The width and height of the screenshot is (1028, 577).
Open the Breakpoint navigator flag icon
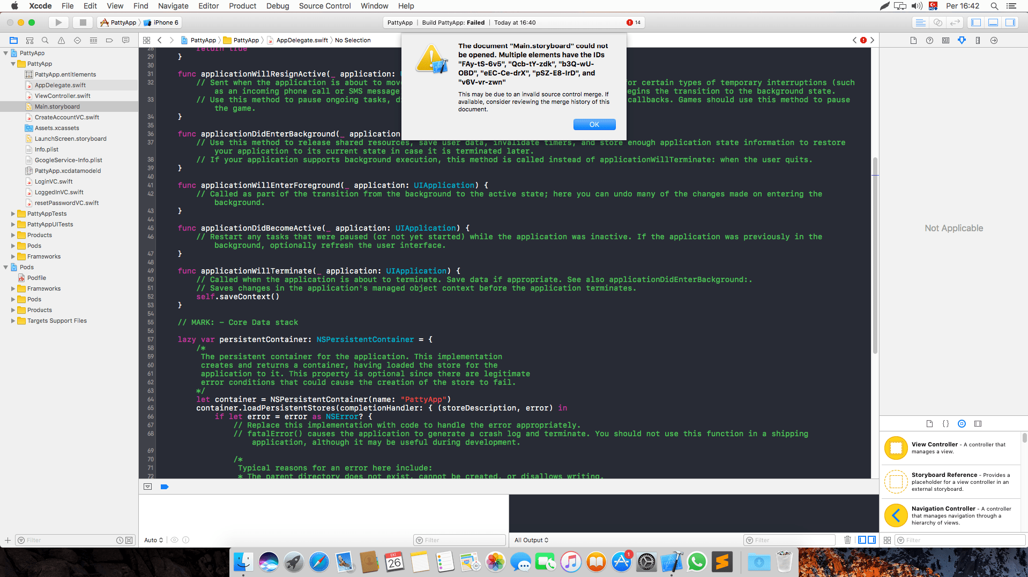[x=109, y=40]
